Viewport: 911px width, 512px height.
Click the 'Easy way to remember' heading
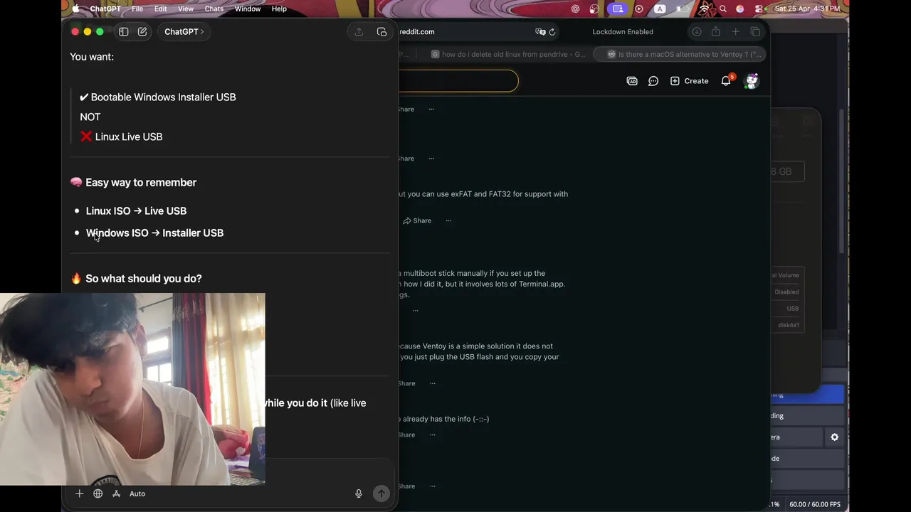point(141,182)
